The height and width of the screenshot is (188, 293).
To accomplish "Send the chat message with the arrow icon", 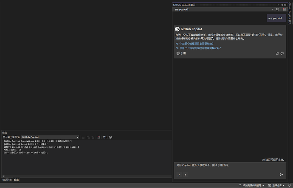I will [x=282, y=174].
